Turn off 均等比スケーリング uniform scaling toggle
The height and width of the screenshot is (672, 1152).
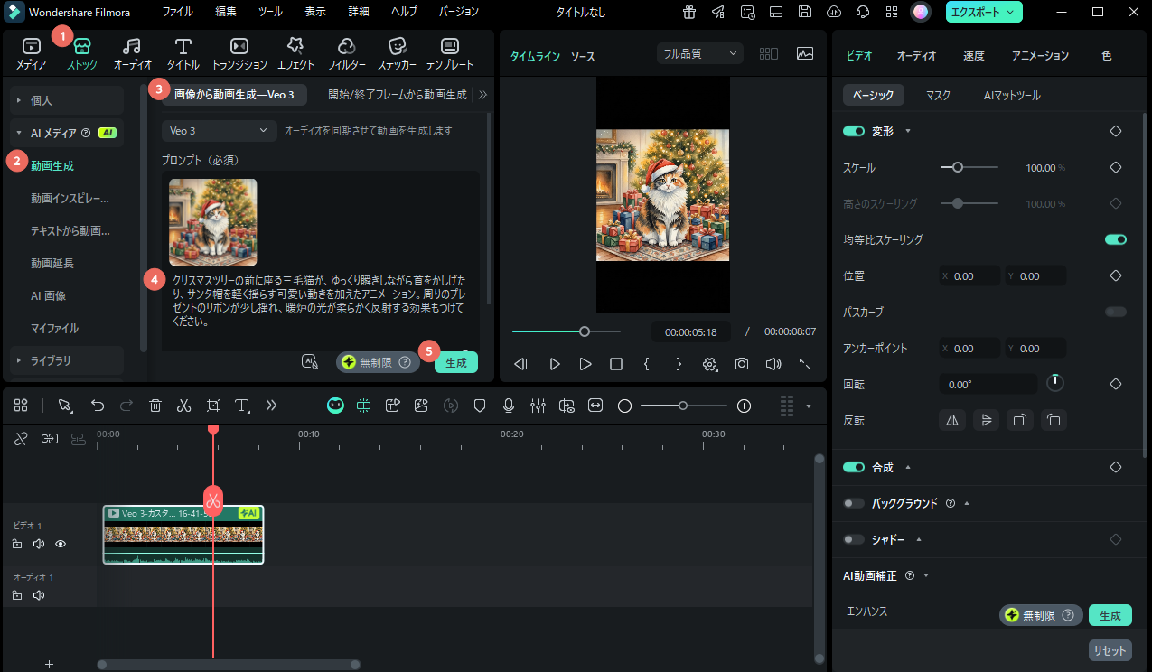pyautogui.click(x=1115, y=239)
